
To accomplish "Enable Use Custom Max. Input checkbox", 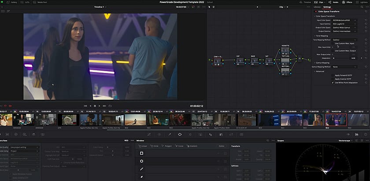I will pyautogui.click(x=333, y=43).
